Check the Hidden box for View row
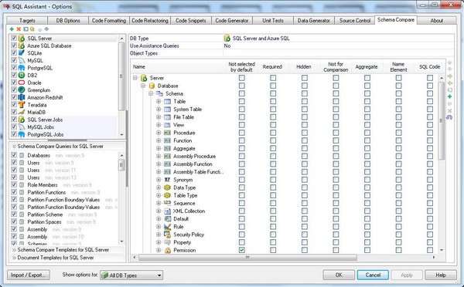464x287 pixels. pos(304,125)
